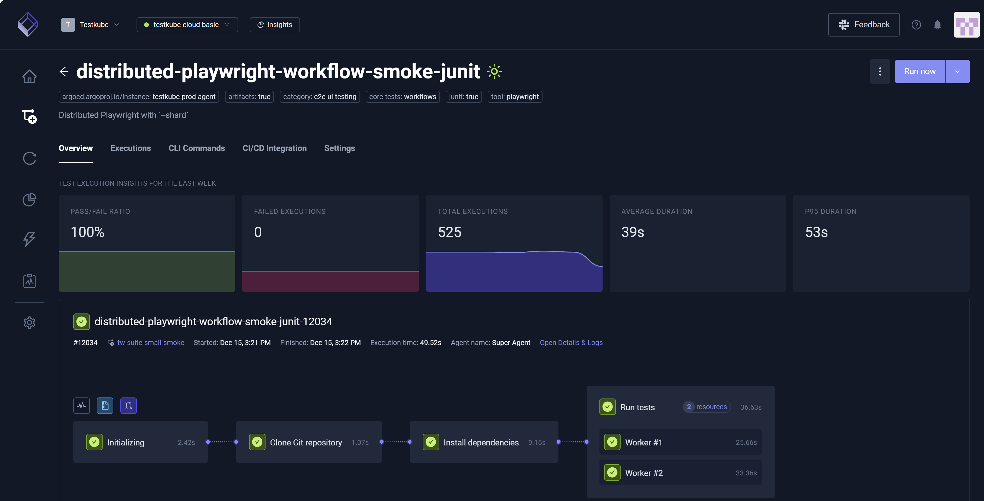
Task: Expand the Run now dropdown arrow
Action: coord(957,71)
